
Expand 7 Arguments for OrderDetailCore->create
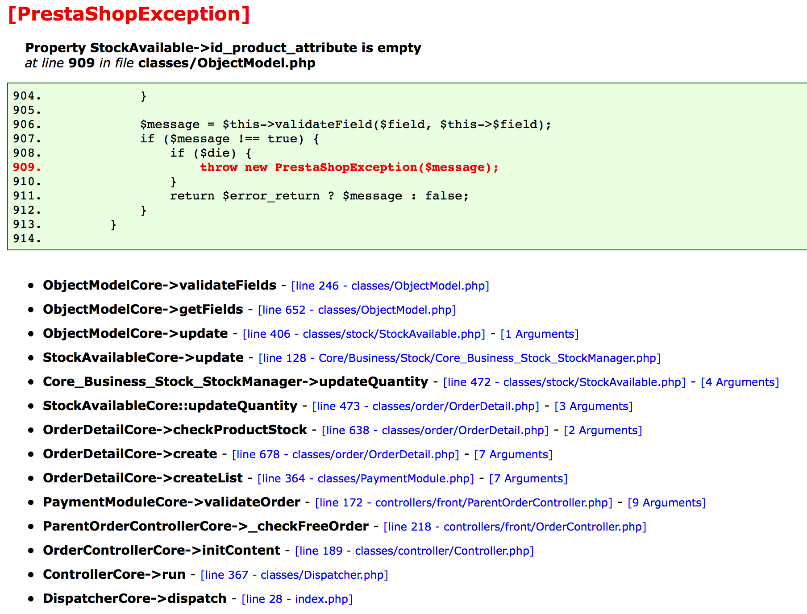513,455
